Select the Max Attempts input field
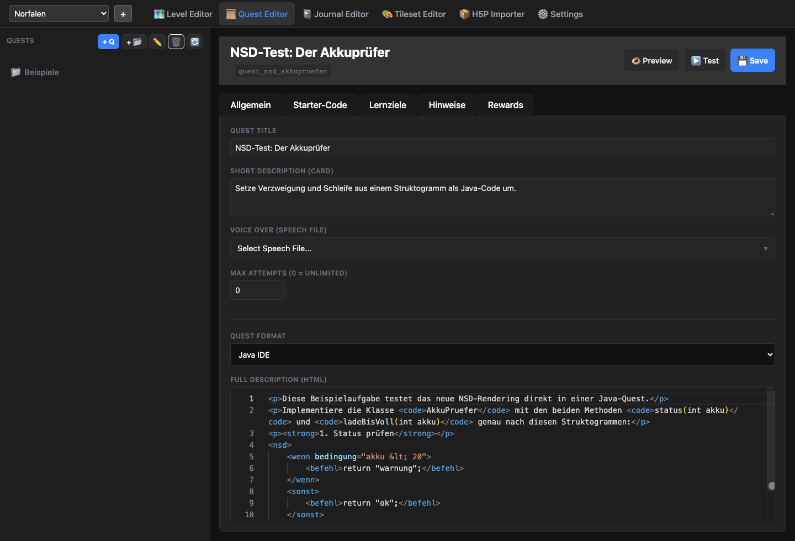The image size is (795, 541). 257,290
